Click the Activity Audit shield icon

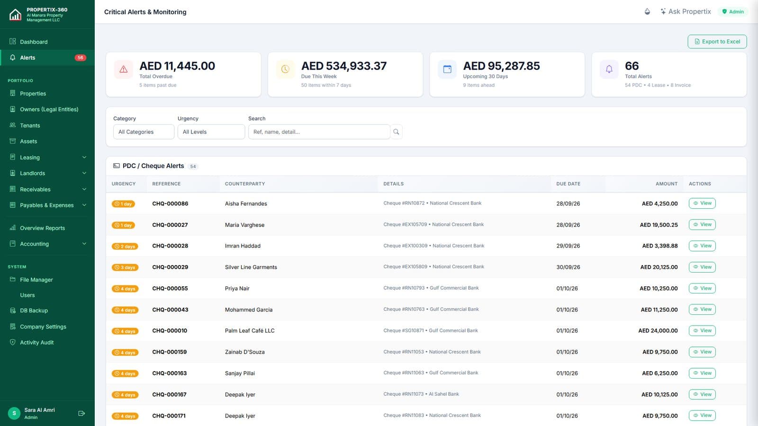pos(13,342)
